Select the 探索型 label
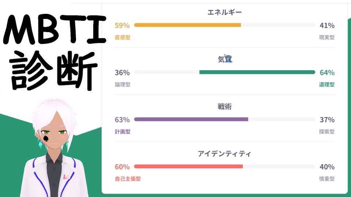Screen dimensions: 351x197 (x=327, y=131)
